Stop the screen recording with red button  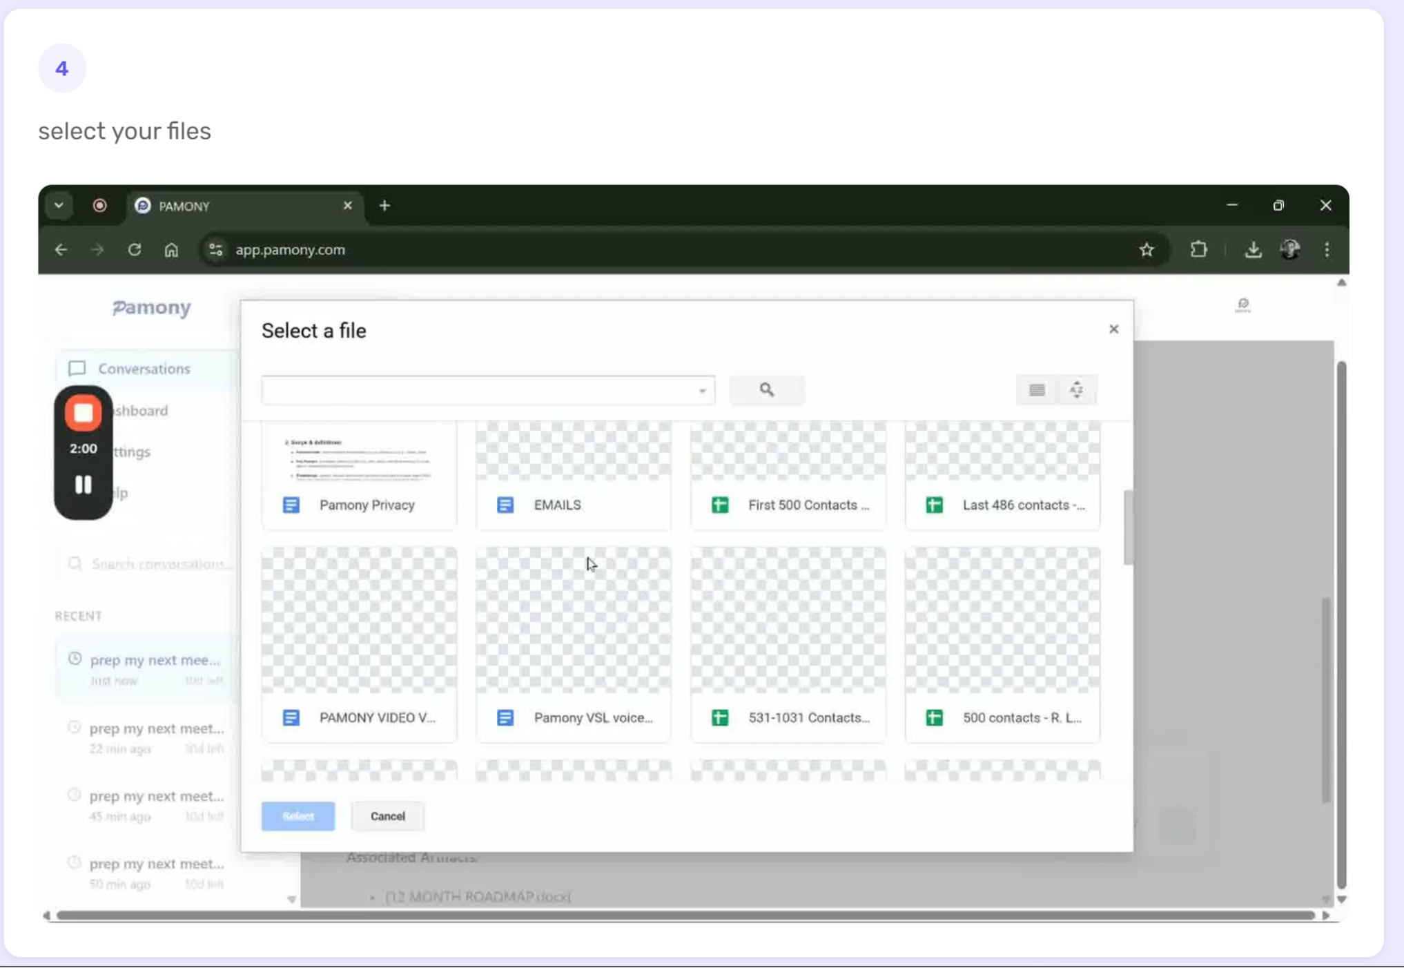(x=84, y=413)
